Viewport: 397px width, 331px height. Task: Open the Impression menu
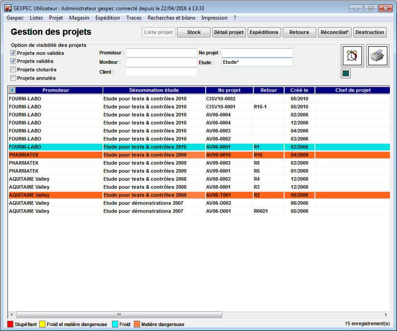(x=214, y=18)
